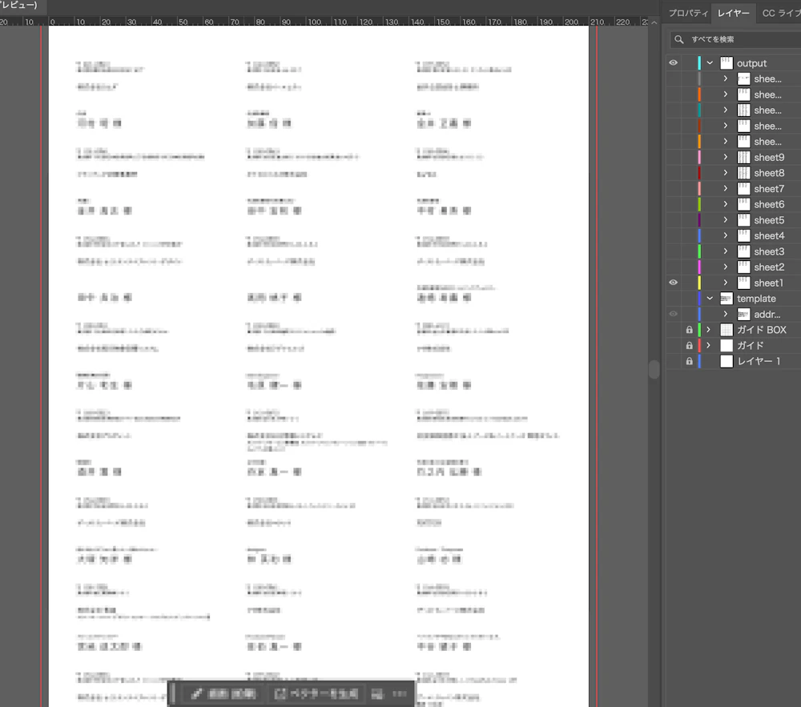Click the icon right of ベクターを生成 button
This screenshot has width=801, height=707.
[377, 693]
